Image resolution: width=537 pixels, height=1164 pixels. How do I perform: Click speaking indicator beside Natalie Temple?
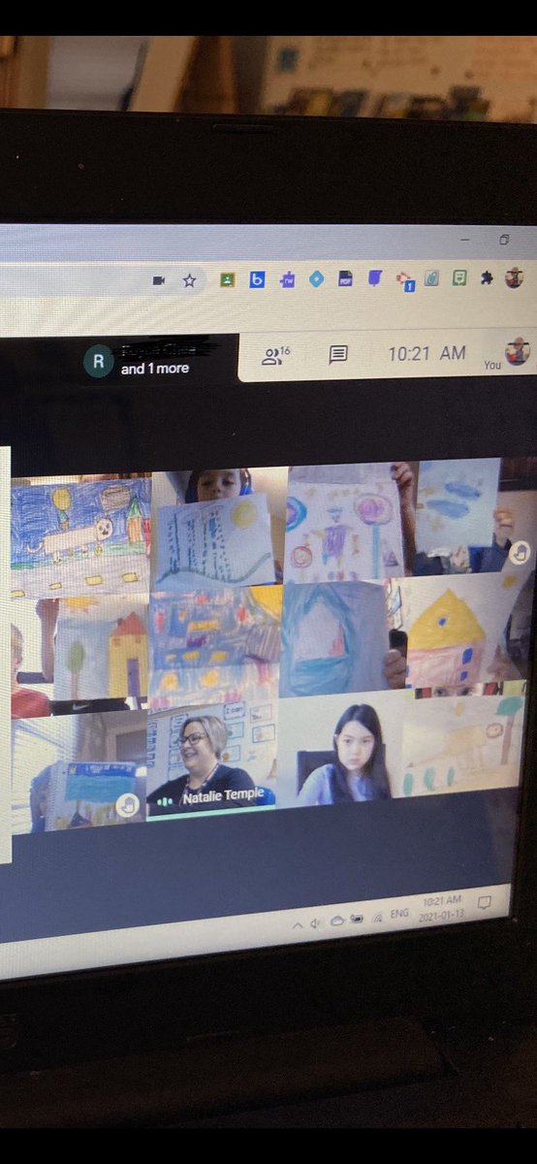tap(166, 800)
